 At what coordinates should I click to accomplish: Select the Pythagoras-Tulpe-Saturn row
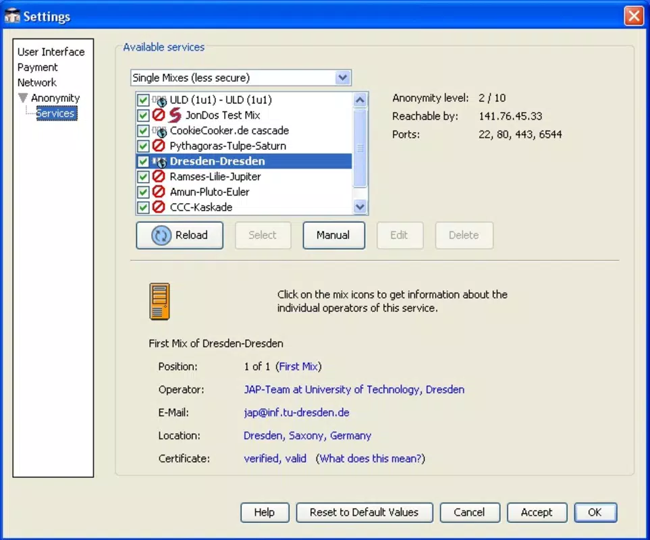(244, 146)
